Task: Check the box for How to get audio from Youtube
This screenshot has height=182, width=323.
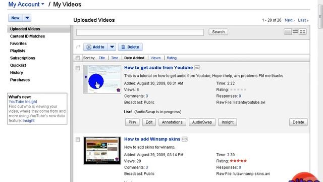Action: pyautogui.click(x=78, y=68)
